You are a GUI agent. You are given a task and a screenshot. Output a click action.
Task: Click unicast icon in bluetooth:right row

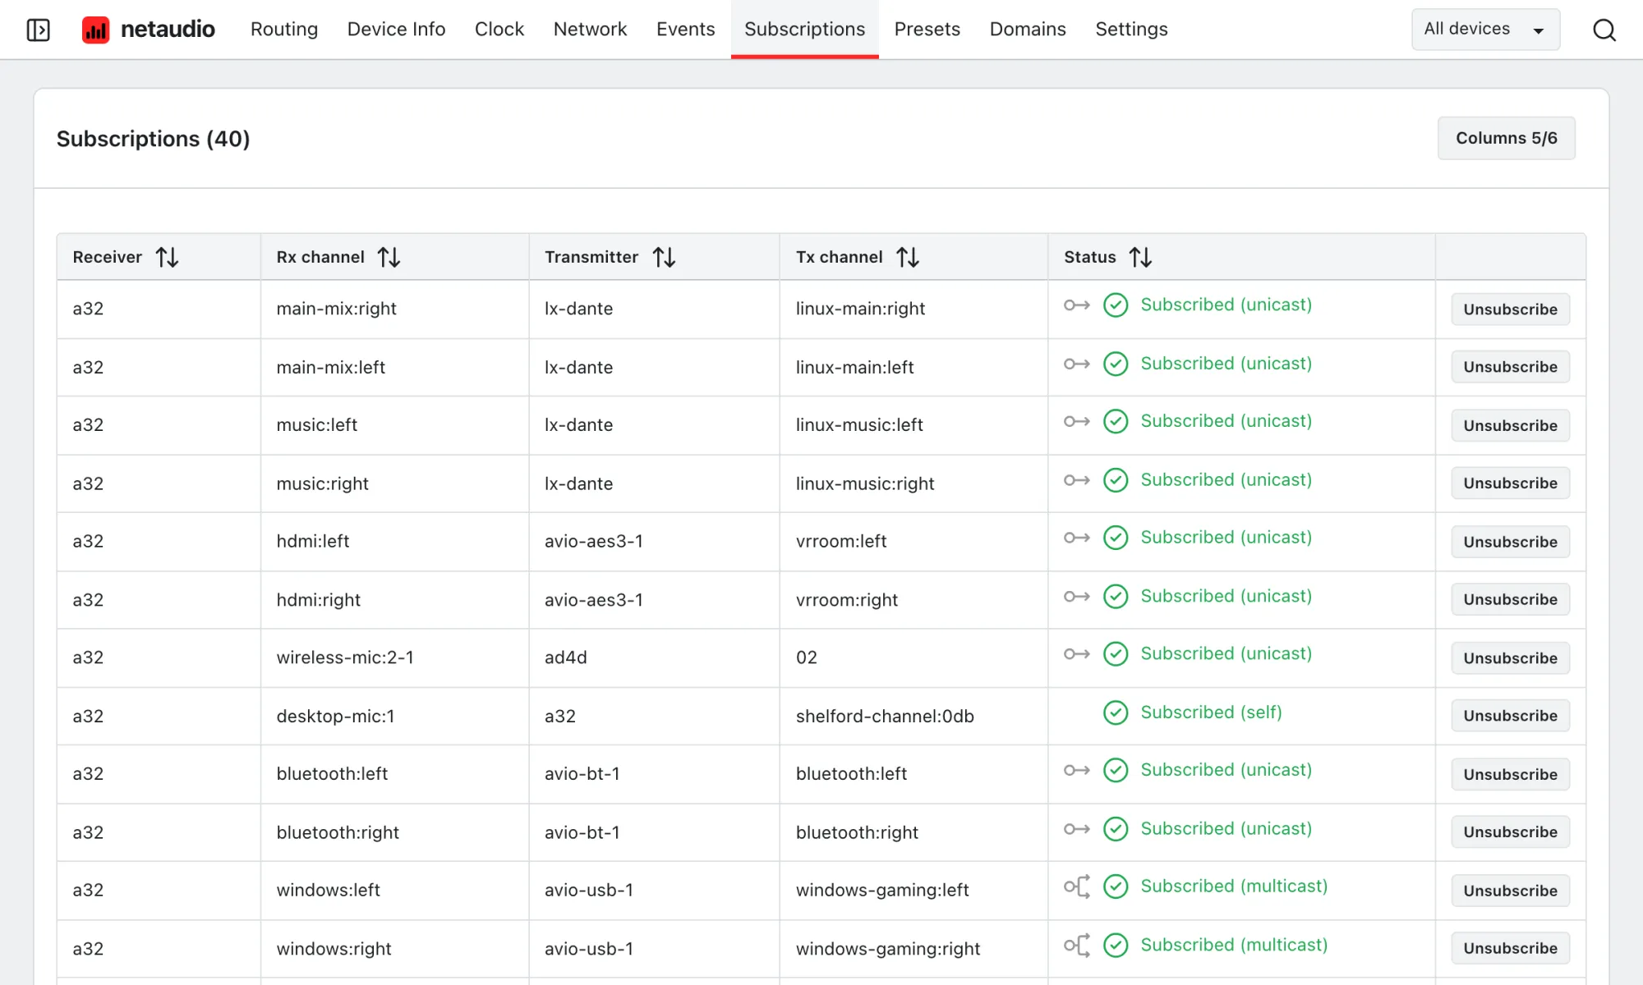coord(1077,829)
